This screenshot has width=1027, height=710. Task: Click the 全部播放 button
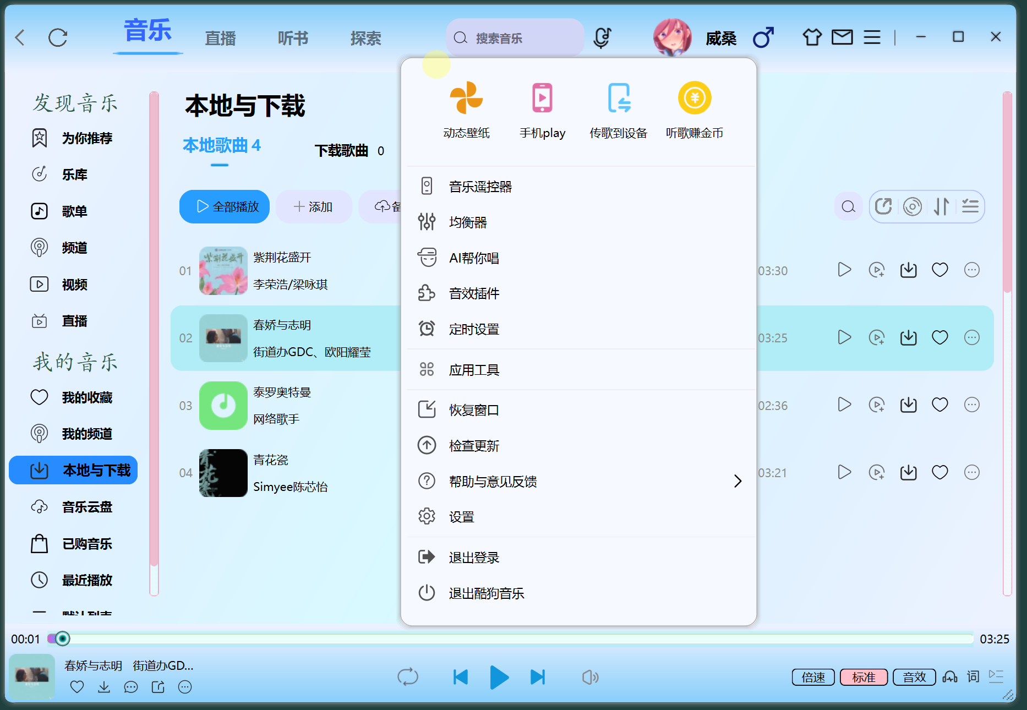click(x=225, y=206)
